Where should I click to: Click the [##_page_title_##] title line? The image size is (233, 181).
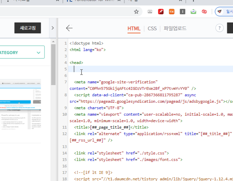point(111,127)
